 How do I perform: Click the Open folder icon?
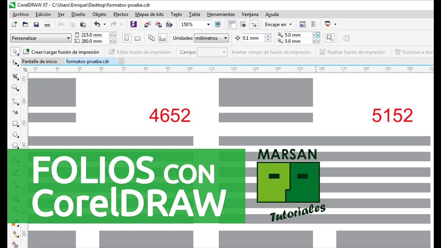coord(25,24)
